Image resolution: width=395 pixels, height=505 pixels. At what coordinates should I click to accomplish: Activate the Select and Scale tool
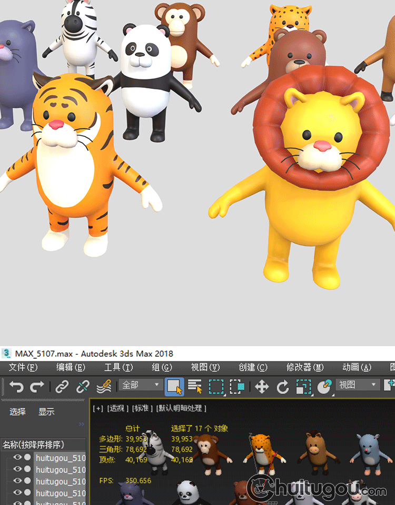click(x=303, y=387)
